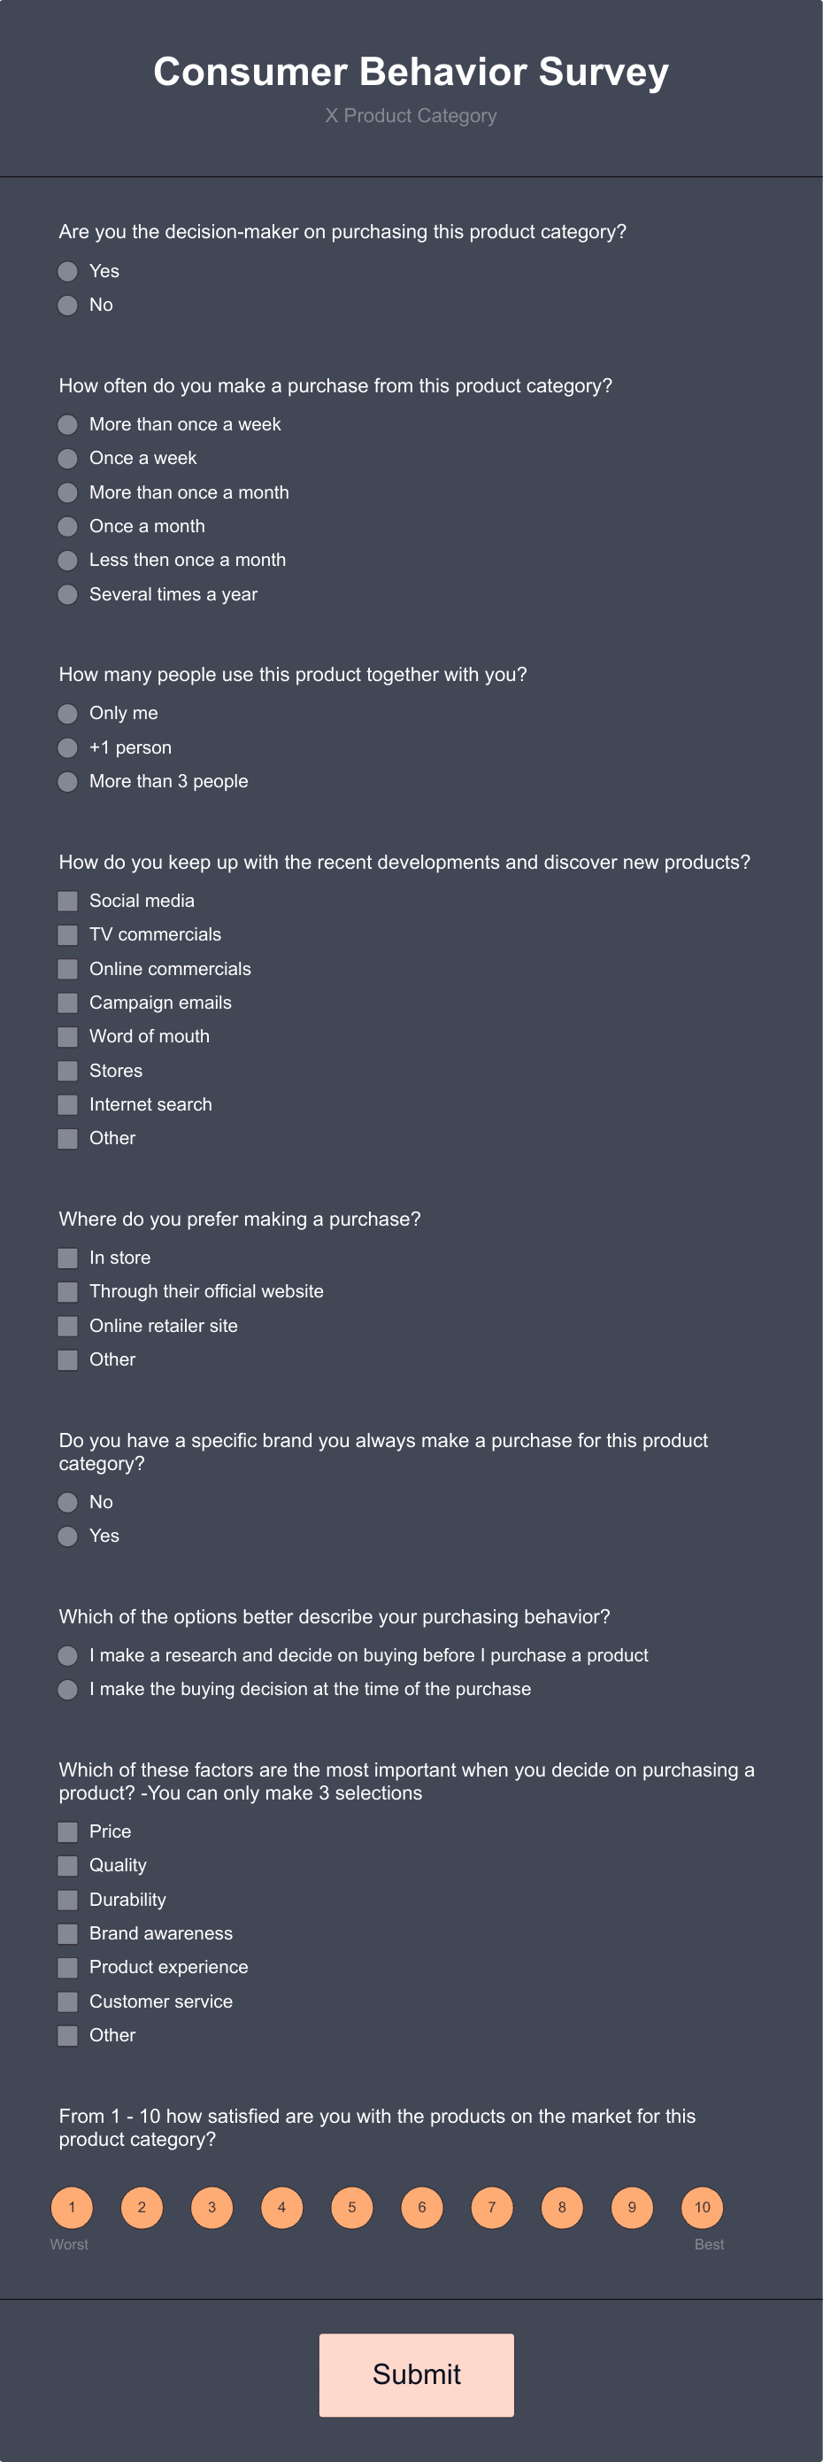Enable Online retailer site checkbox
Screen dimensions: 823x2462
click(x=68, y=1326)
